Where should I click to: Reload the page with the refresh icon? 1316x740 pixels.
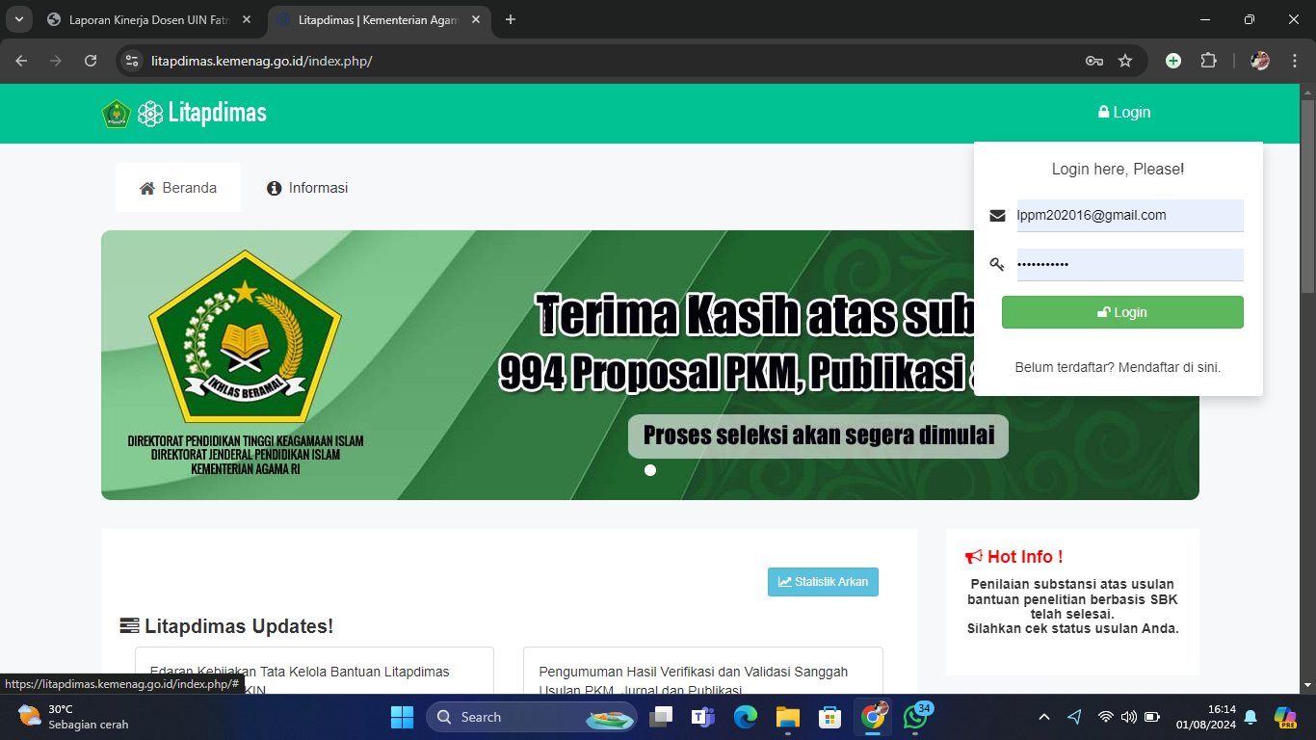click(91, 61)
